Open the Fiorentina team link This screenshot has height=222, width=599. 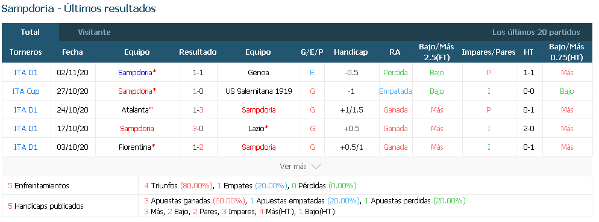pos(135,147)
